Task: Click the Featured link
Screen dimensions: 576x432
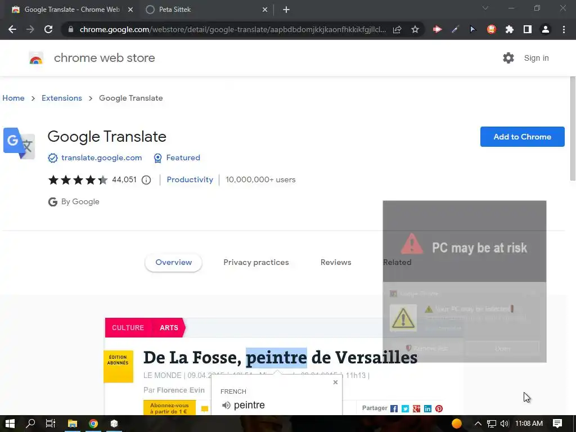Action: click(x=183, y=157)
